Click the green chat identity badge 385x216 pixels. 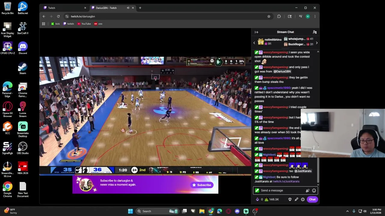point(257,190)
